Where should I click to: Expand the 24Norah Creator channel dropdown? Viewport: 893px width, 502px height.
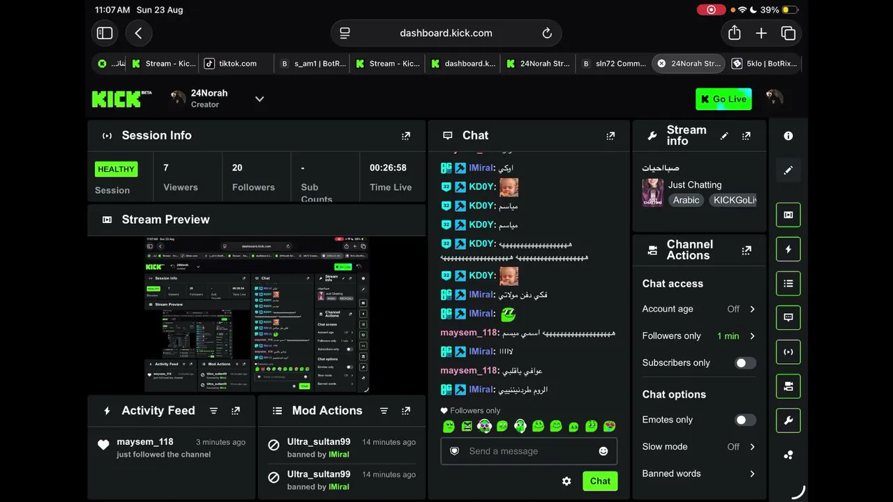coord(260,99)
